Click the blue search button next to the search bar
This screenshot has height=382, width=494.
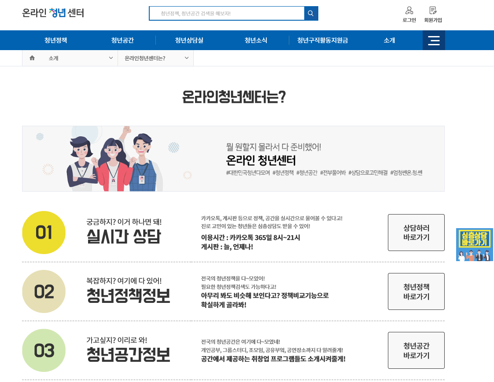coord(311,13)
